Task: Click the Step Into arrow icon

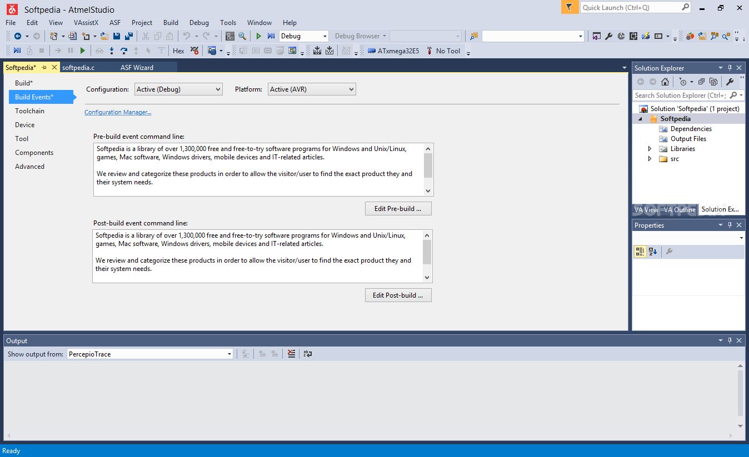Action: click(112, 51)
